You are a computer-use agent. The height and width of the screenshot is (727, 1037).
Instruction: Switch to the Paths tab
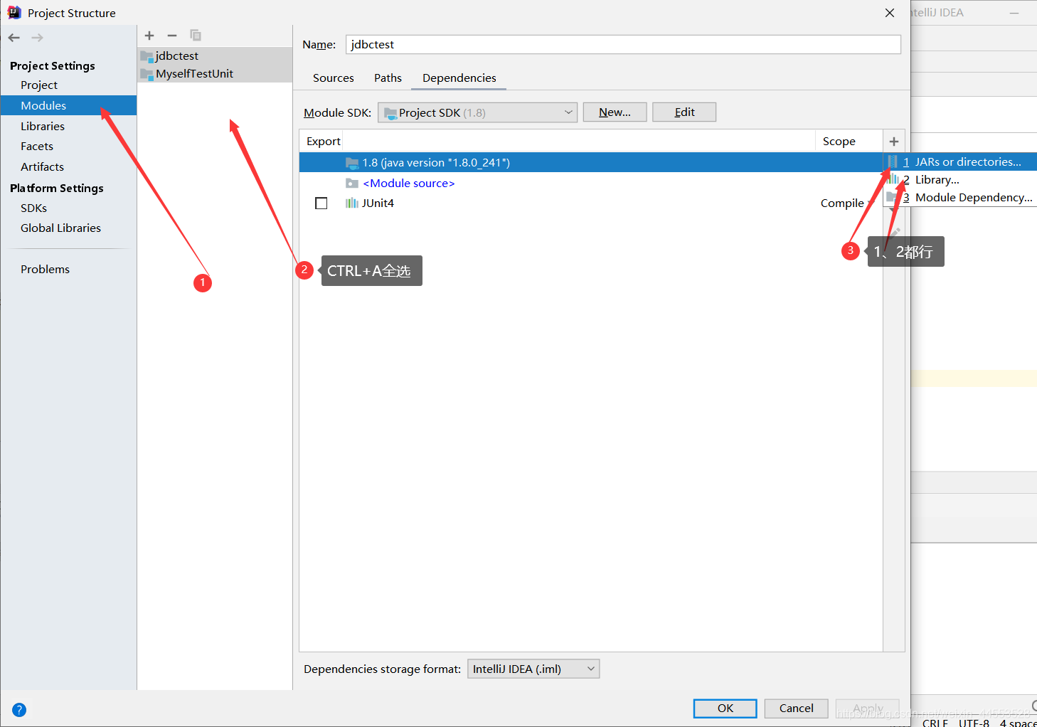388,78
